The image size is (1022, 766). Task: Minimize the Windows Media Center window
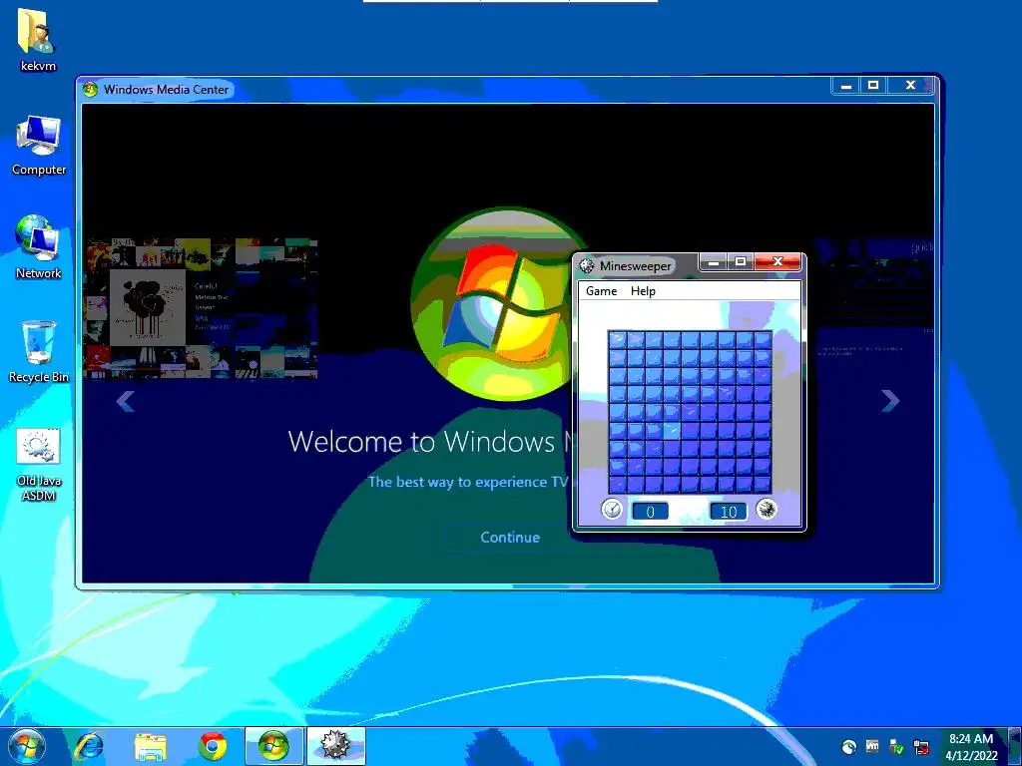pyautogui.click(x=846, y=86)
